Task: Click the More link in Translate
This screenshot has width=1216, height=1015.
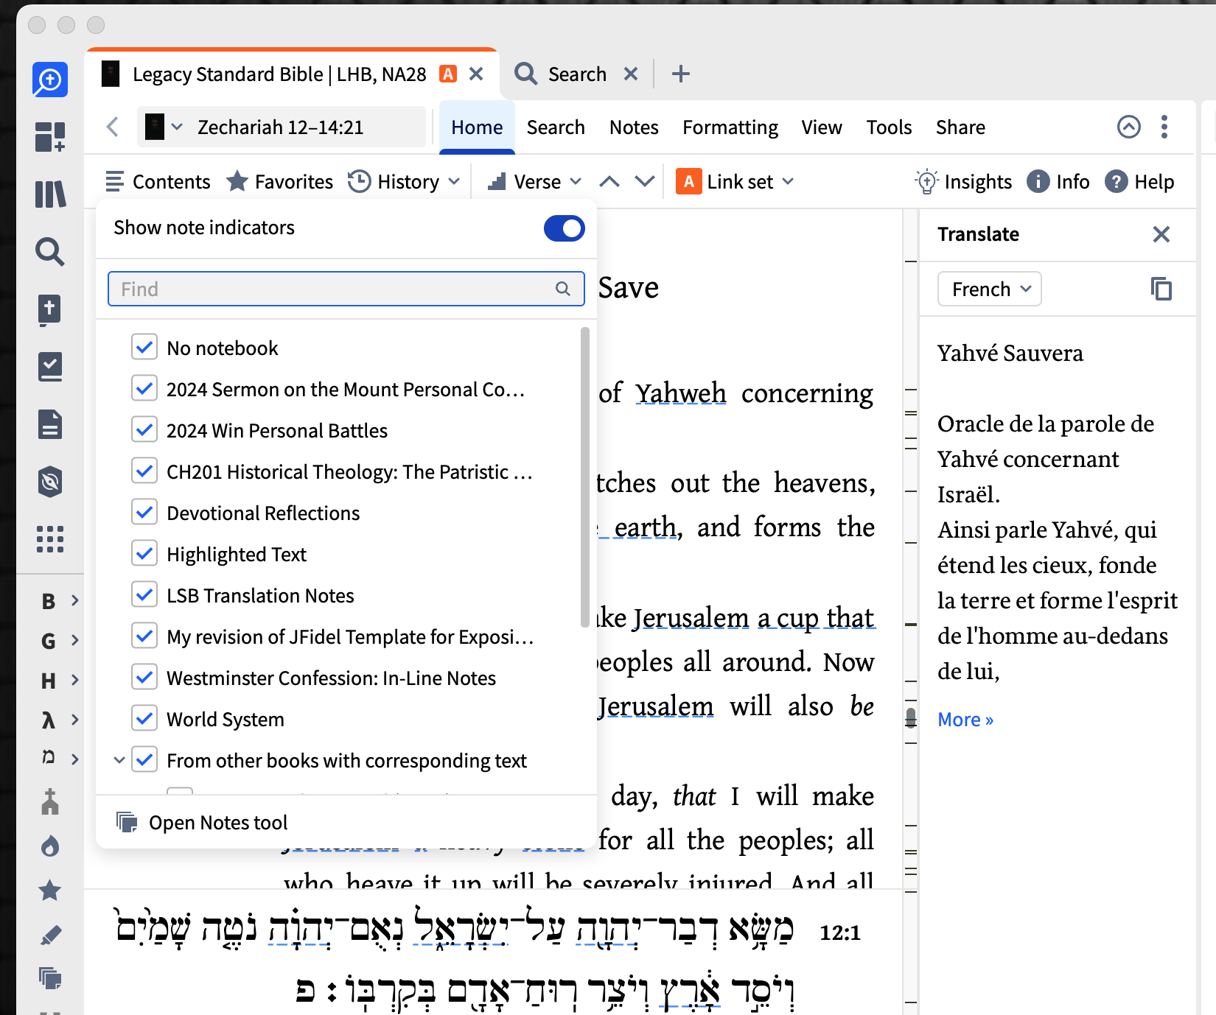Action: pos(965,720)
